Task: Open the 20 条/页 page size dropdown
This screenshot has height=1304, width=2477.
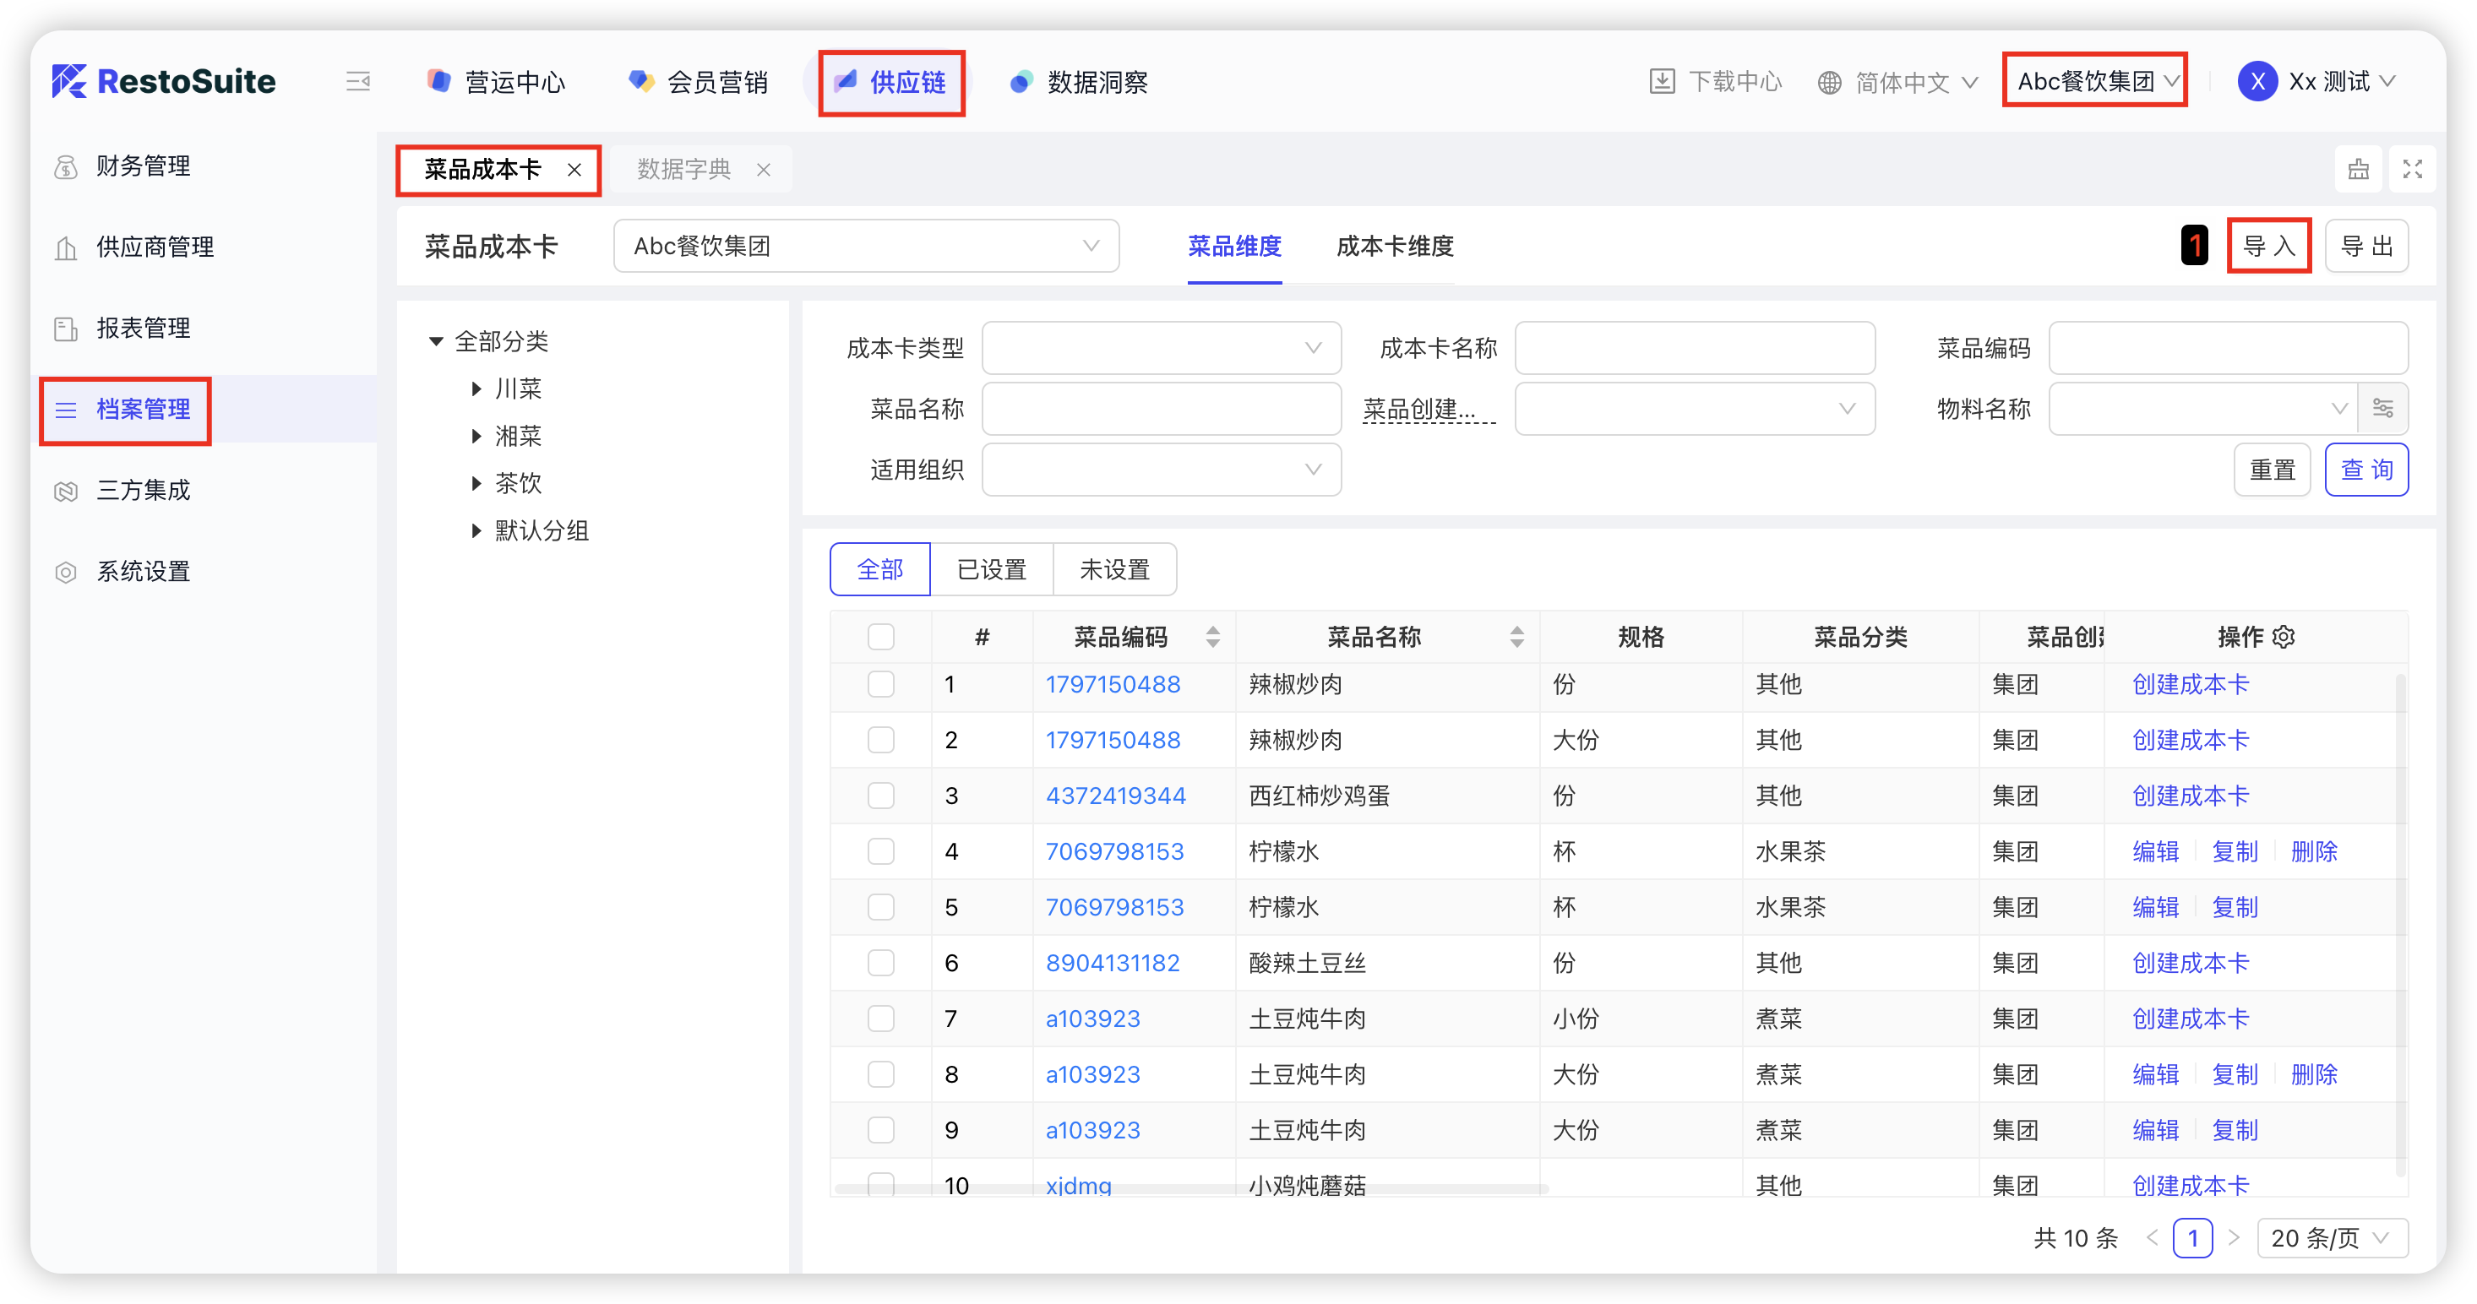Action: pyautogui.click(x=2331, y=1237)
